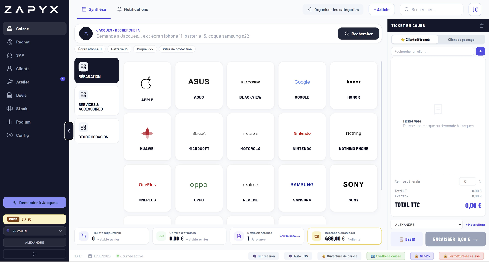Open the Apple brand tile
Image resolution: width=489 pixels, height=262 pixels.
[147, 85]
